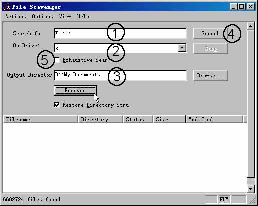The width and height of the screenshot is (258, 206).
Task: Click the Search button
Action: (x=211, y=34)
